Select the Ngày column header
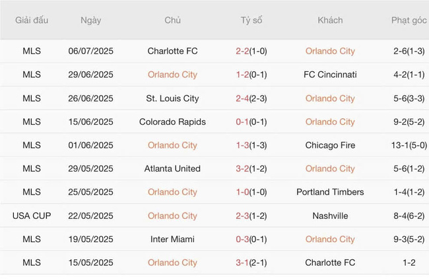 click(90, 20)
